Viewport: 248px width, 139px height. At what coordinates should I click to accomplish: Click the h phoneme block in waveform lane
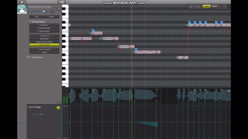coord(158,96)
